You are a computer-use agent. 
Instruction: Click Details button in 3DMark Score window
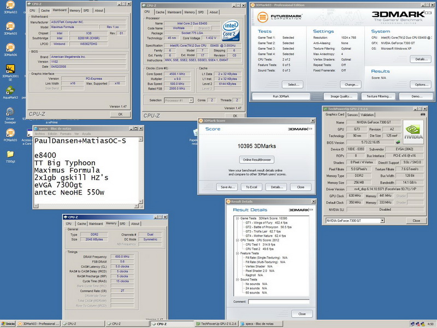coord(276,187)
